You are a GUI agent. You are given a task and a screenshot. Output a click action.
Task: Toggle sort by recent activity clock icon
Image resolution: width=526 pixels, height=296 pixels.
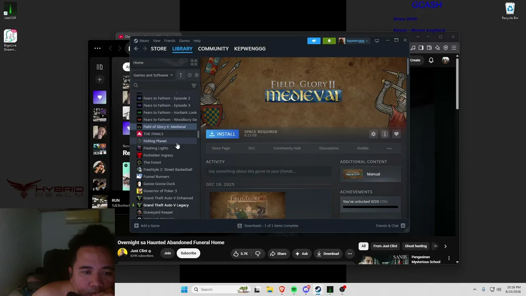[x=189, y=75]
